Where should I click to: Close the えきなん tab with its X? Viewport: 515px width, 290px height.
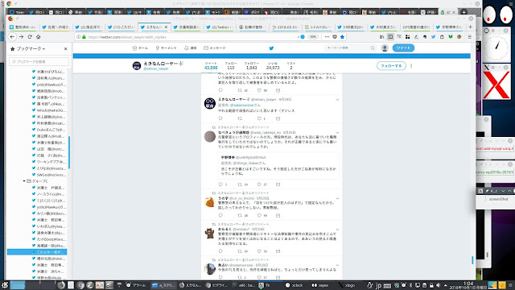tap(167, 27)
